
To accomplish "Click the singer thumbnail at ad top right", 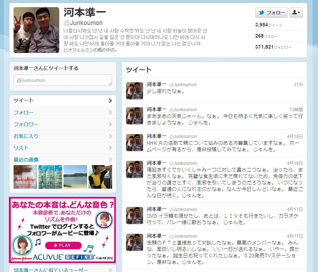I will click(x=104, y=220).
